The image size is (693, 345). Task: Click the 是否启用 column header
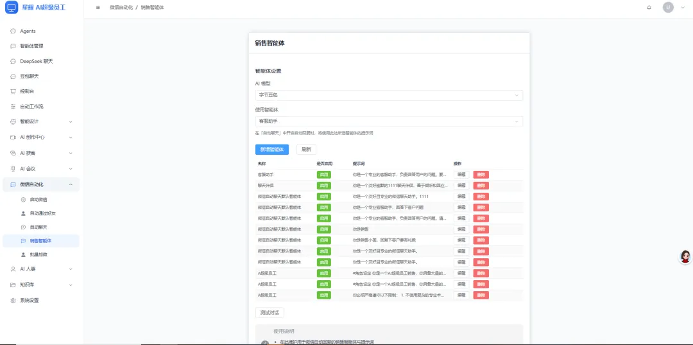click(325, 164)
